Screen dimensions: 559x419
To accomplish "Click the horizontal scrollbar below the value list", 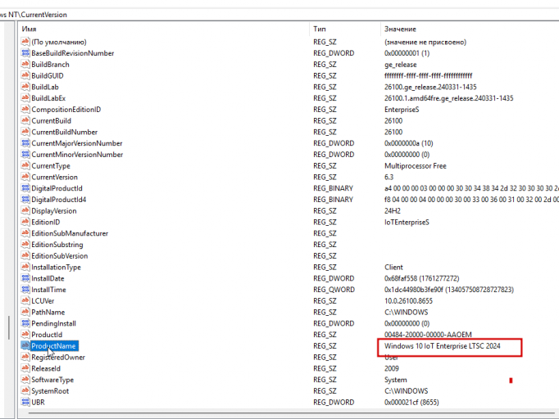I will point(290,413).
